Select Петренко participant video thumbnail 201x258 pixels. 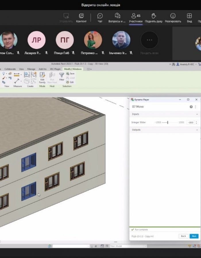93,40
